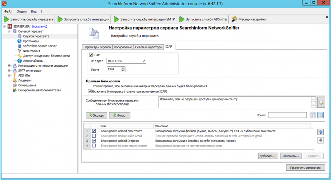The height and width of the screenshot is (180, 331).
Task: Expand Интеграция с почтовыми серверами node
Action: tap(9, 66)
